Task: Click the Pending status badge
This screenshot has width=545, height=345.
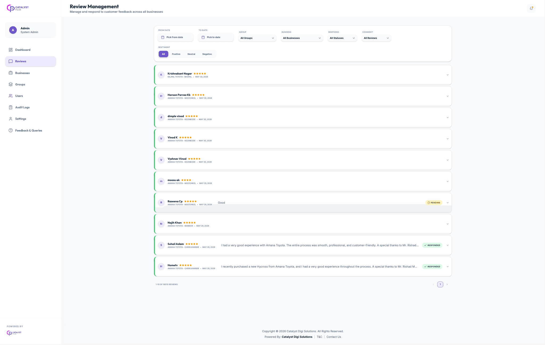Action: pyautogui.click(x=434, y=203)
